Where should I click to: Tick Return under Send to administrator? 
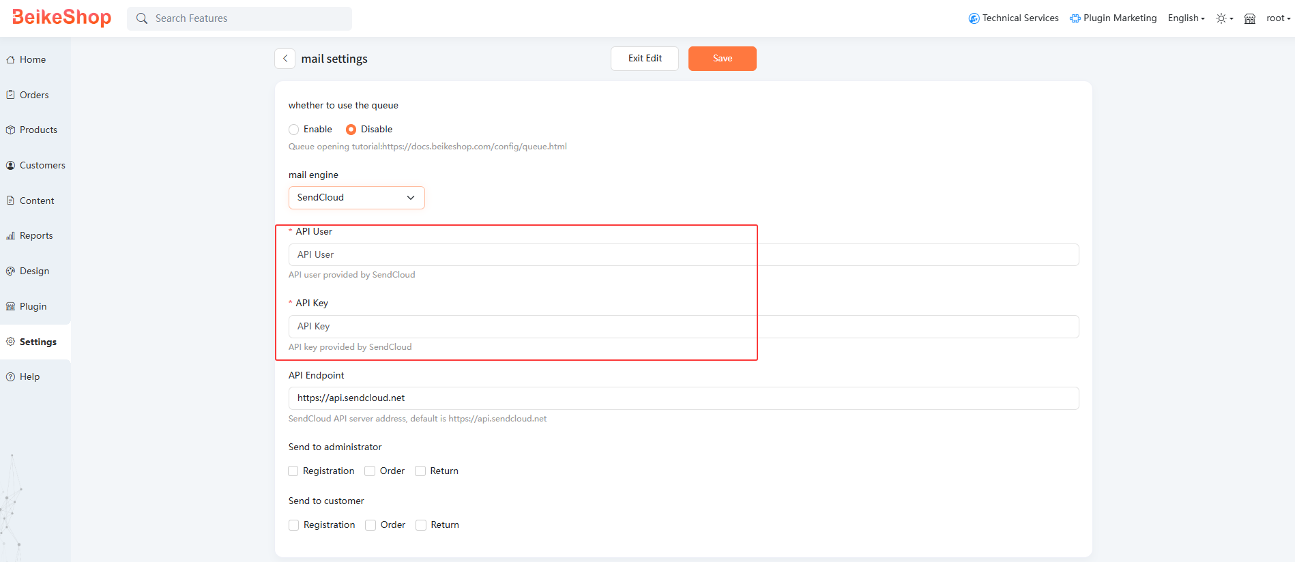coord(420,471)
